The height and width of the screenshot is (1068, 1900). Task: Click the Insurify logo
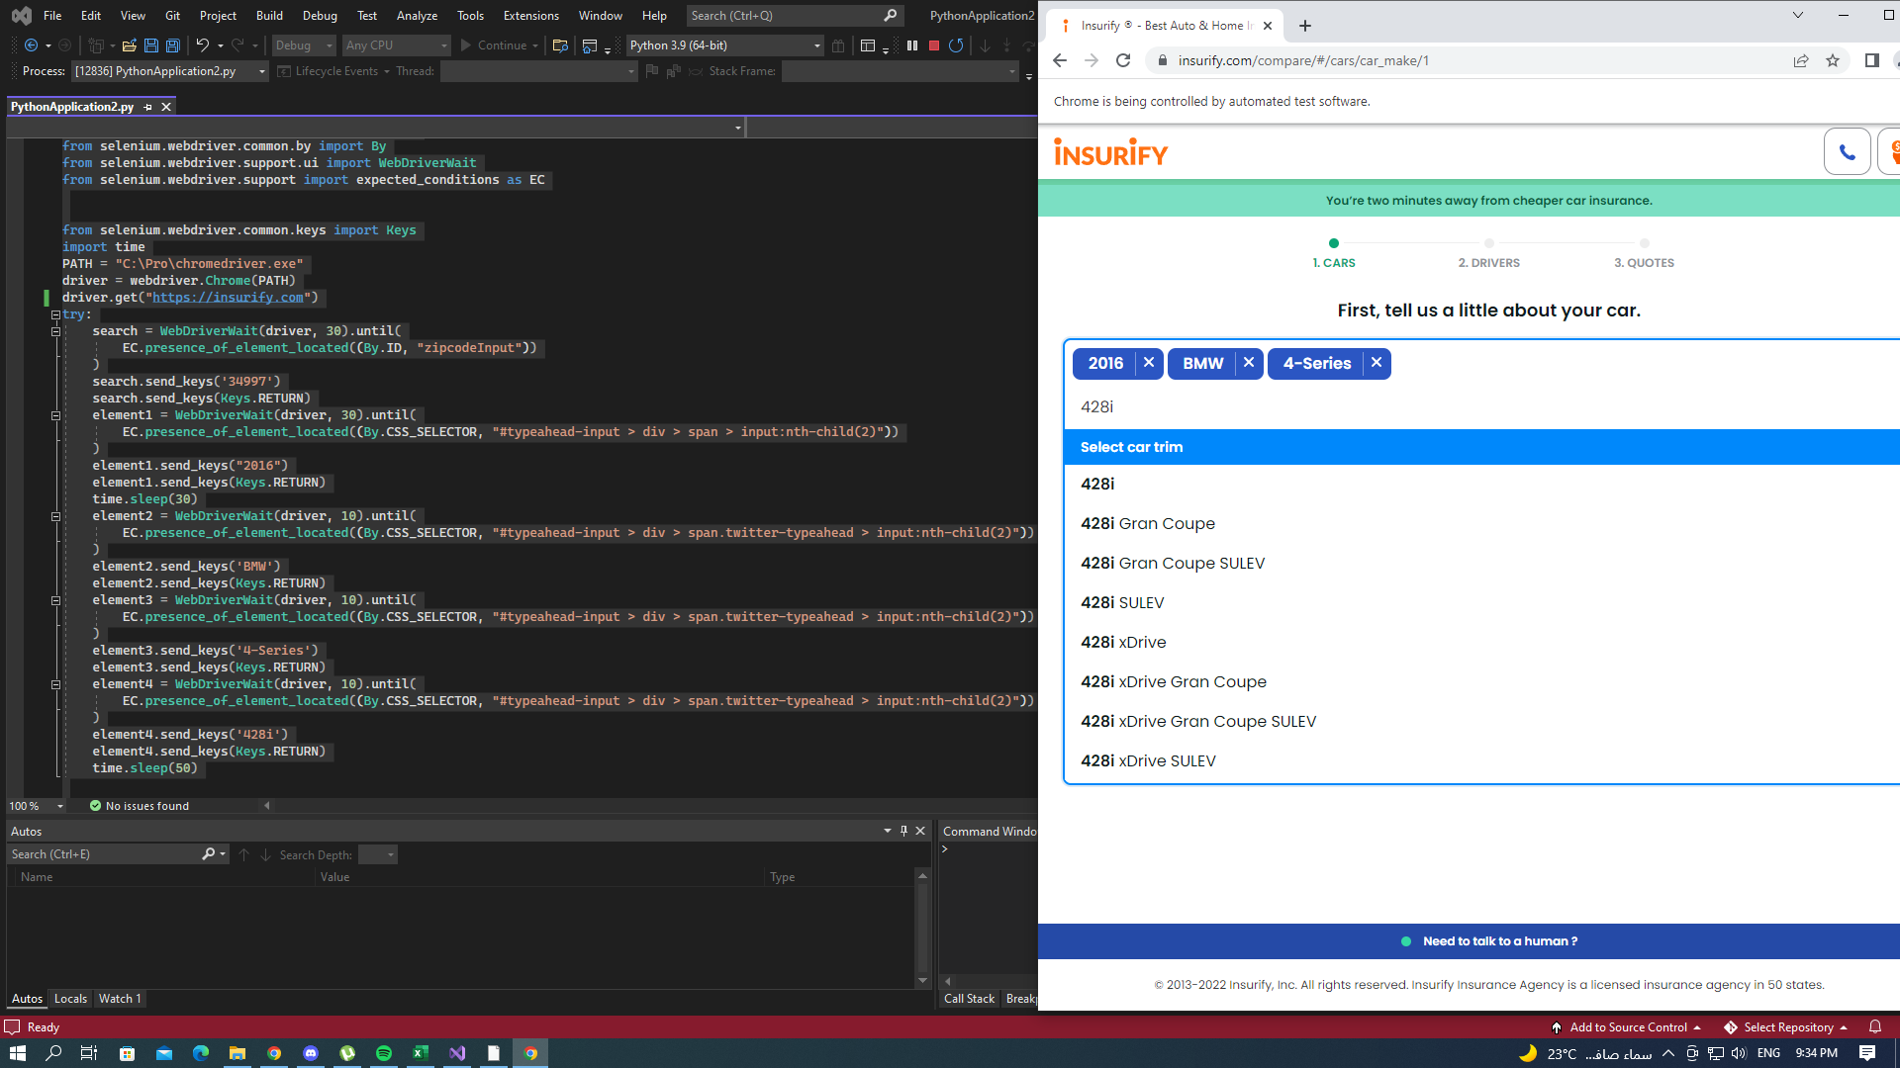point(1110,152)
